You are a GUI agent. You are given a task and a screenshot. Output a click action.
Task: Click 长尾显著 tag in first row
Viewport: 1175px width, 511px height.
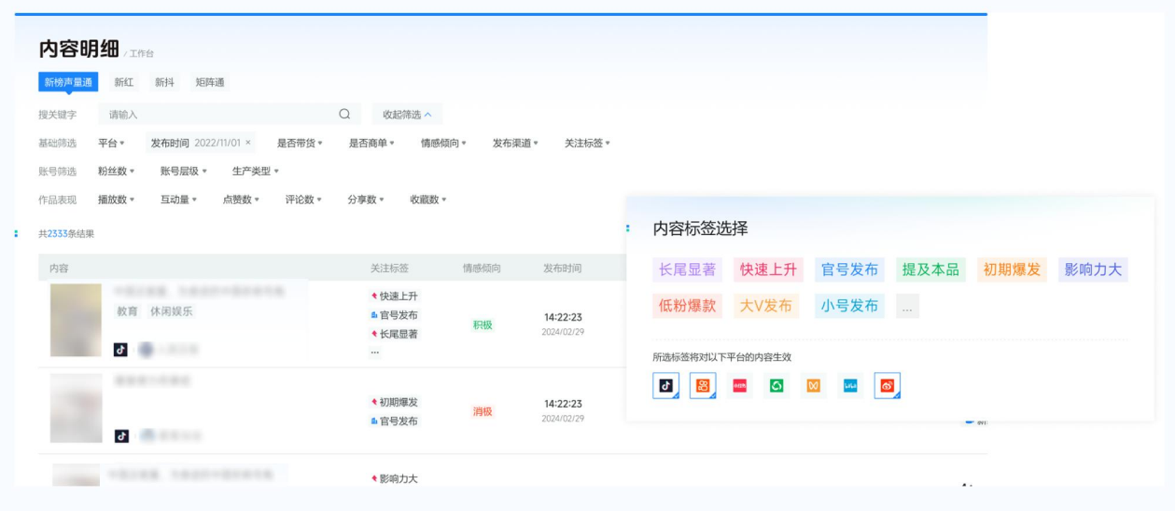pos(394,334)
